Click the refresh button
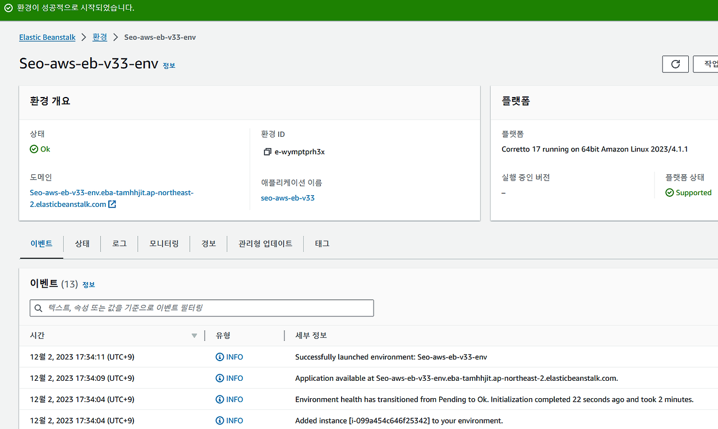The width and height of the screenshot is (718, 429). point(675,64)
